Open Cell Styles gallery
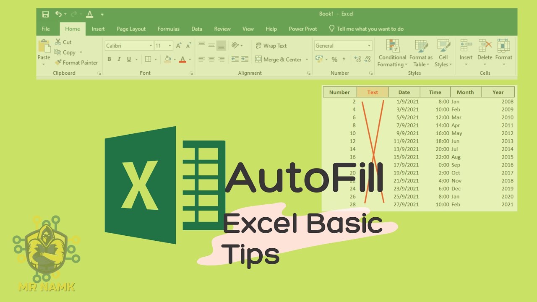The width and height of the screenshot is (537, 302). coord(443,53)
